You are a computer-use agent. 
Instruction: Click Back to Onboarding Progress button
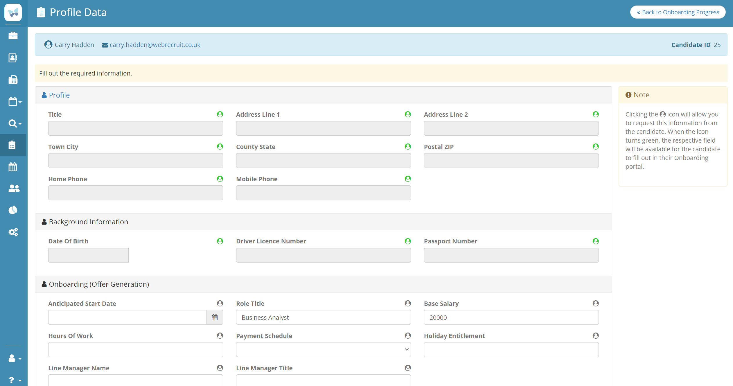pyautogui.click(x=678, y=12)
